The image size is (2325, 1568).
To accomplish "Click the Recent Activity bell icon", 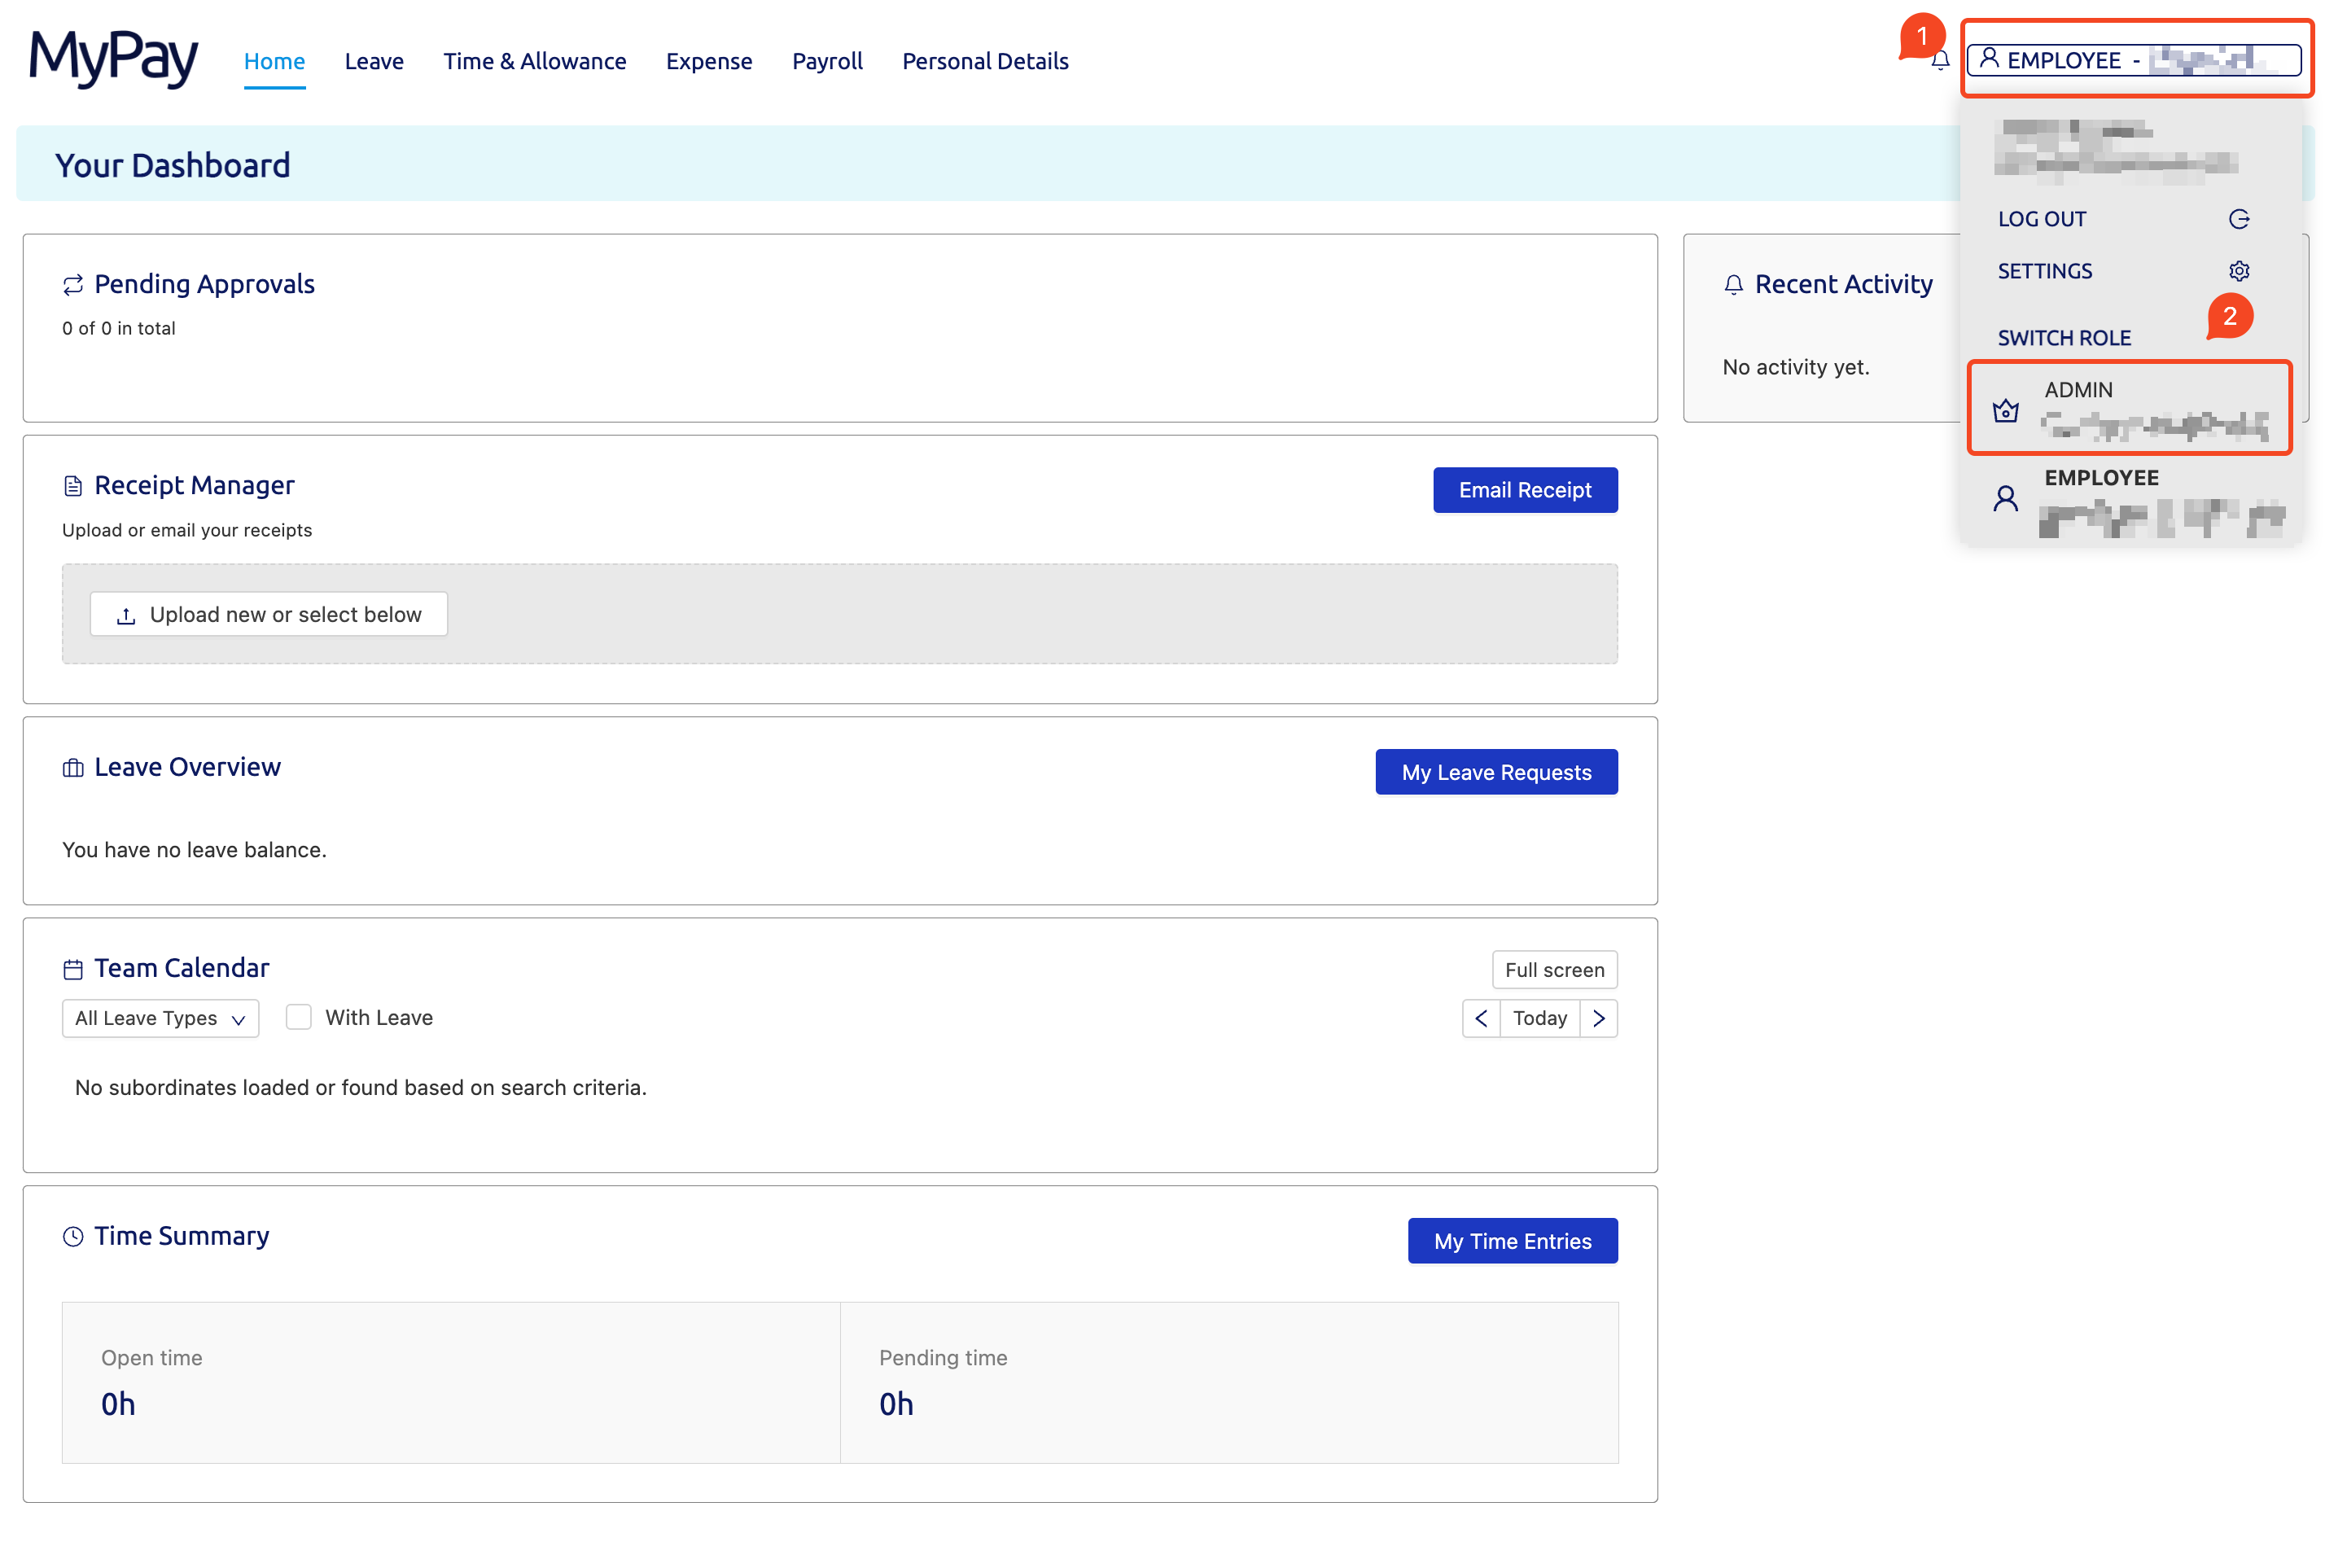I will (x=1732, y=284).
